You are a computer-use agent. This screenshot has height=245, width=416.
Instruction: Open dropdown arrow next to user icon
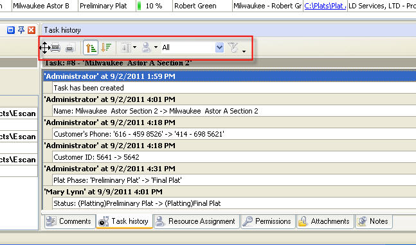pos(156,47)
